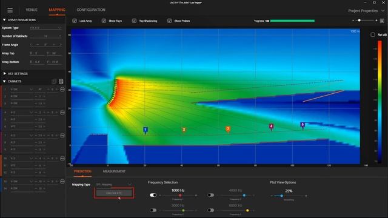This screenshot has height=218, width=388.
Task: Increase the angle of cabinet 2
Action: (x=44, y=96)
